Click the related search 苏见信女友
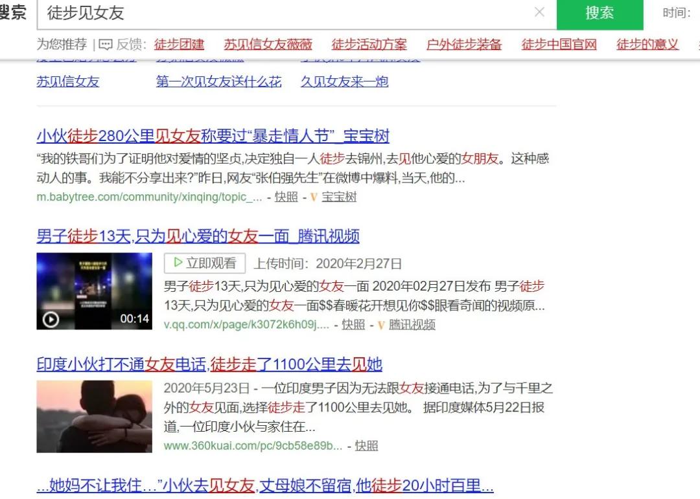The width and height of the screenshot is (700, 499). point(67,82)
